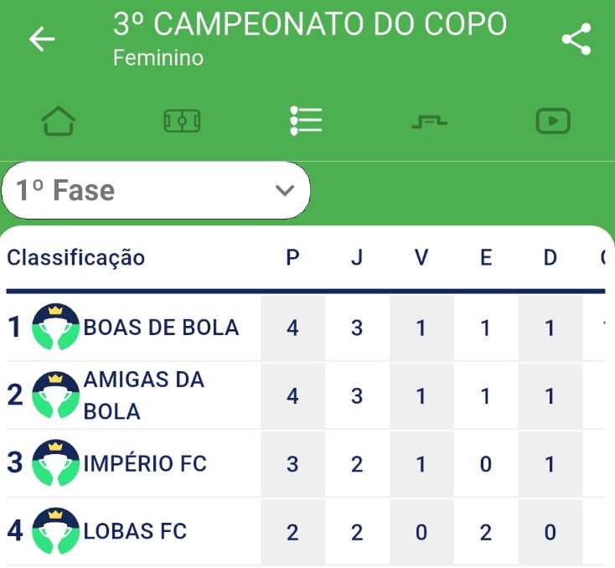
Task: Go to the home tab icon
Action: [59, 121]
